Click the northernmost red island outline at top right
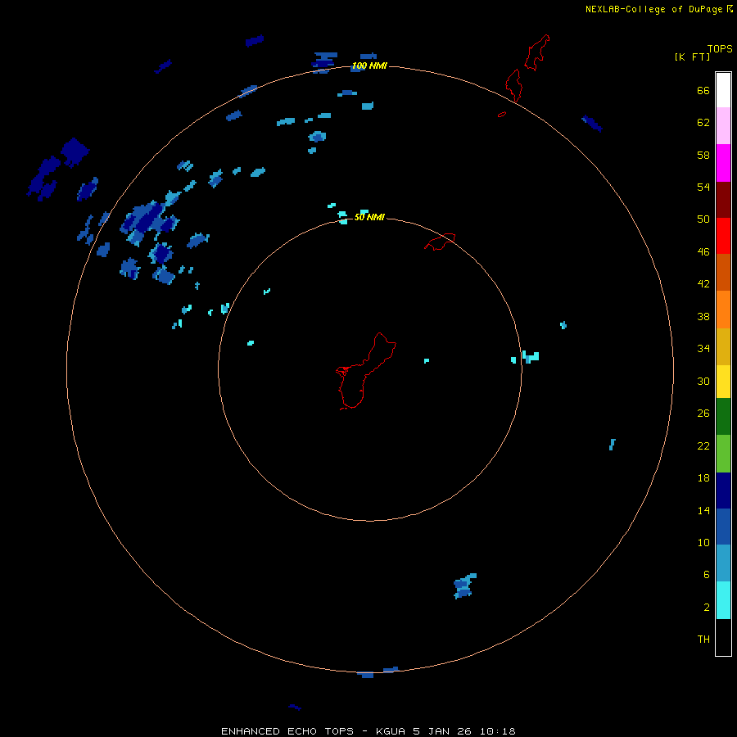Screen dimensions: 737x737 point(536,52)
